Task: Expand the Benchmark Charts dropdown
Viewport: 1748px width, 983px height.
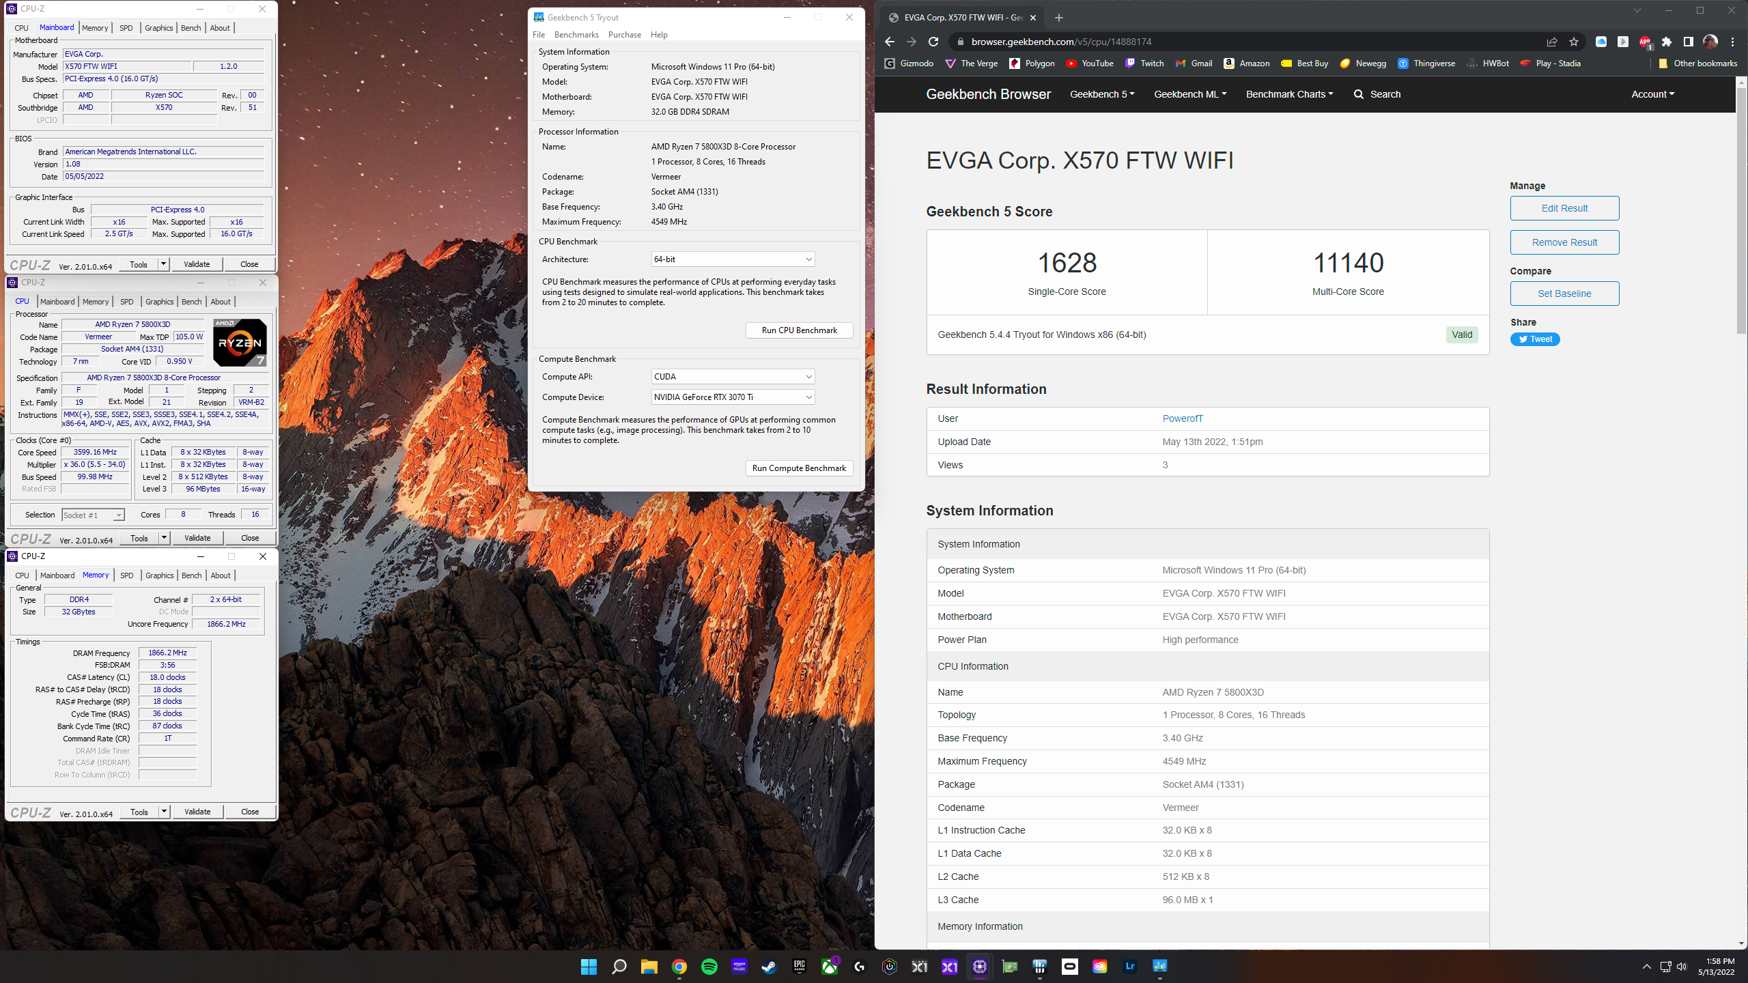Action: (x=1289, y=94)
